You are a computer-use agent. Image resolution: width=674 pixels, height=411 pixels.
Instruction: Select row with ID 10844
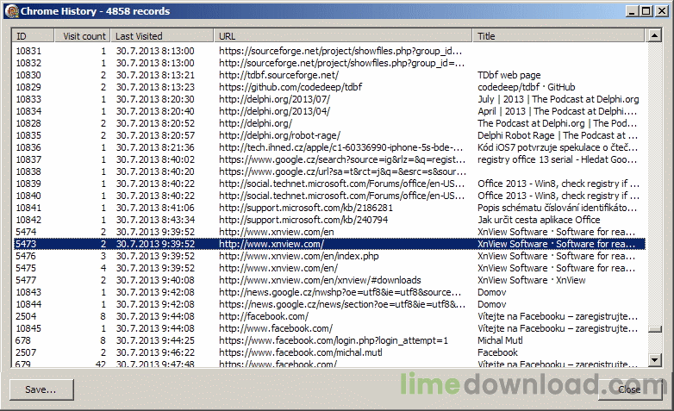329,304
